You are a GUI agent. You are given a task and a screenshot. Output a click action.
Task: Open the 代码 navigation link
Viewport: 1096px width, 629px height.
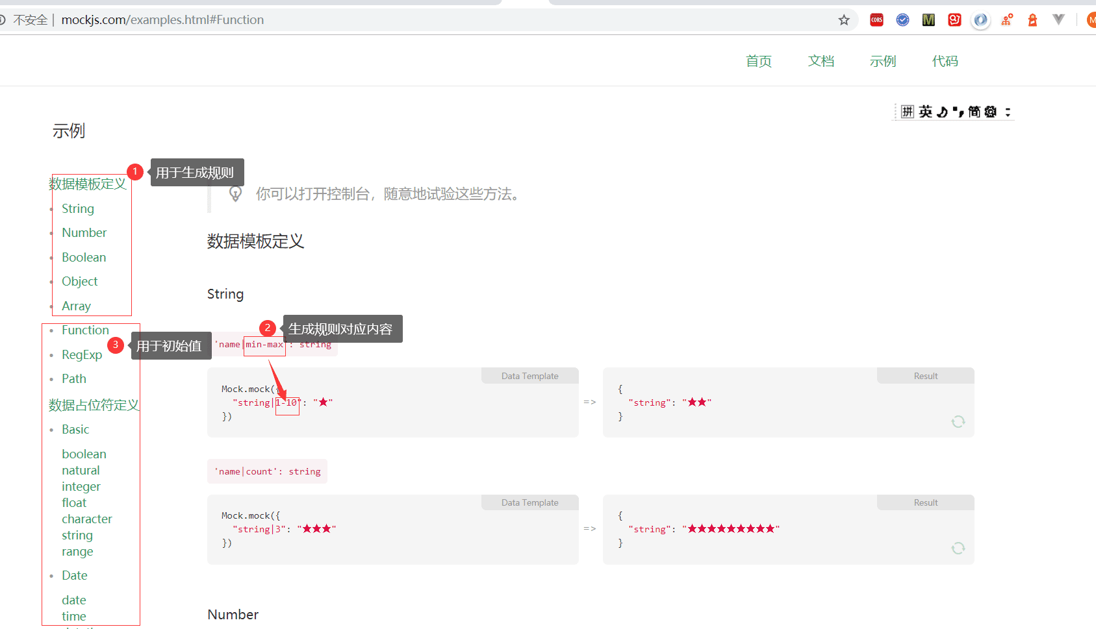[x=945, y=61]
